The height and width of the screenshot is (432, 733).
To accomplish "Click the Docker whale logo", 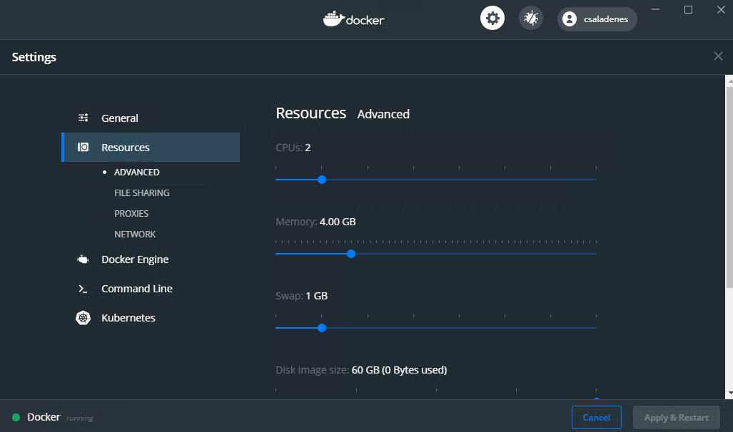I will (x=353, y=19).
